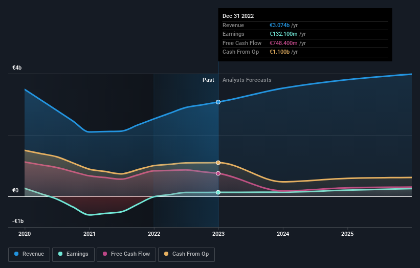The width and height of the screenshot is (420, 268).
Task: Click the €0 y-axis label
Action: pyautogui.click(x=15, y=190)
